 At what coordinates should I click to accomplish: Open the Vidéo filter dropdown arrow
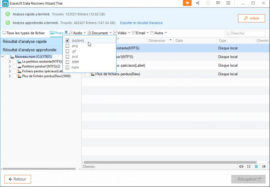click(129, 33)
